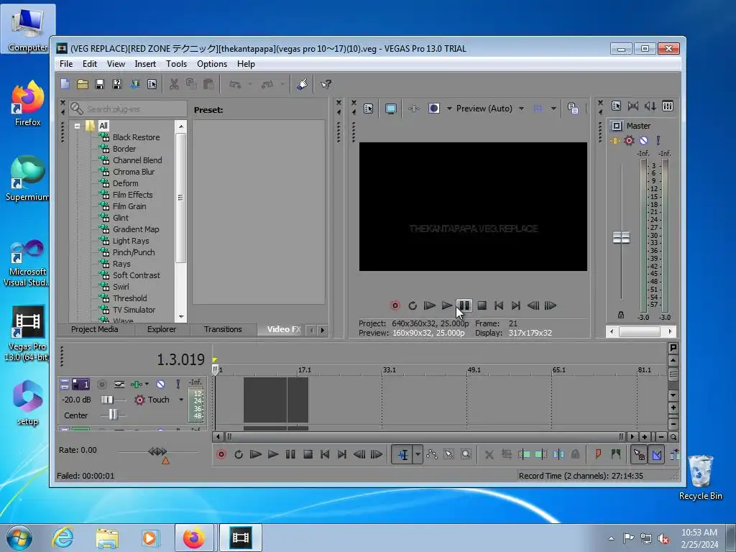This screenshot has width=736, height=552.
Task: Click Play From Start in the timeline transport
Action: [x=256, y=454]
